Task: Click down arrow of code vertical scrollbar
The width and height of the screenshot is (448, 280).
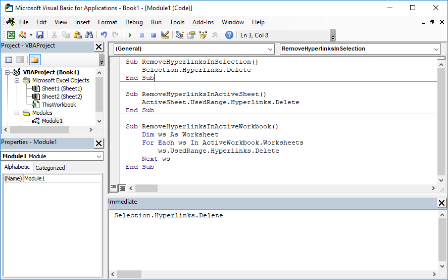Action: pos(441,180)
